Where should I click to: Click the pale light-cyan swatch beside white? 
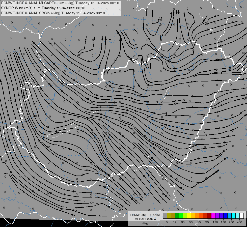click(x=238, y=216)
